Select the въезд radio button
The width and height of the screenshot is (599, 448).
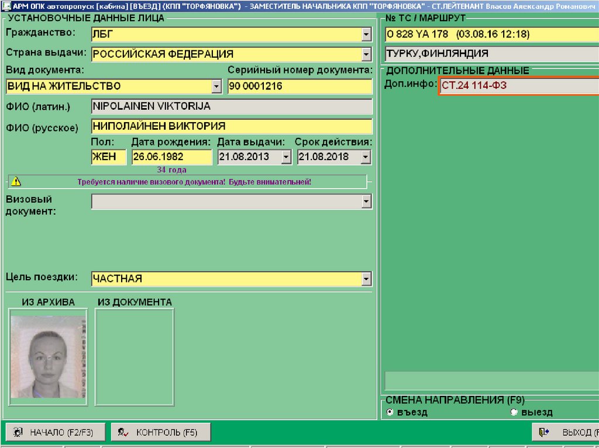point(390,412)
